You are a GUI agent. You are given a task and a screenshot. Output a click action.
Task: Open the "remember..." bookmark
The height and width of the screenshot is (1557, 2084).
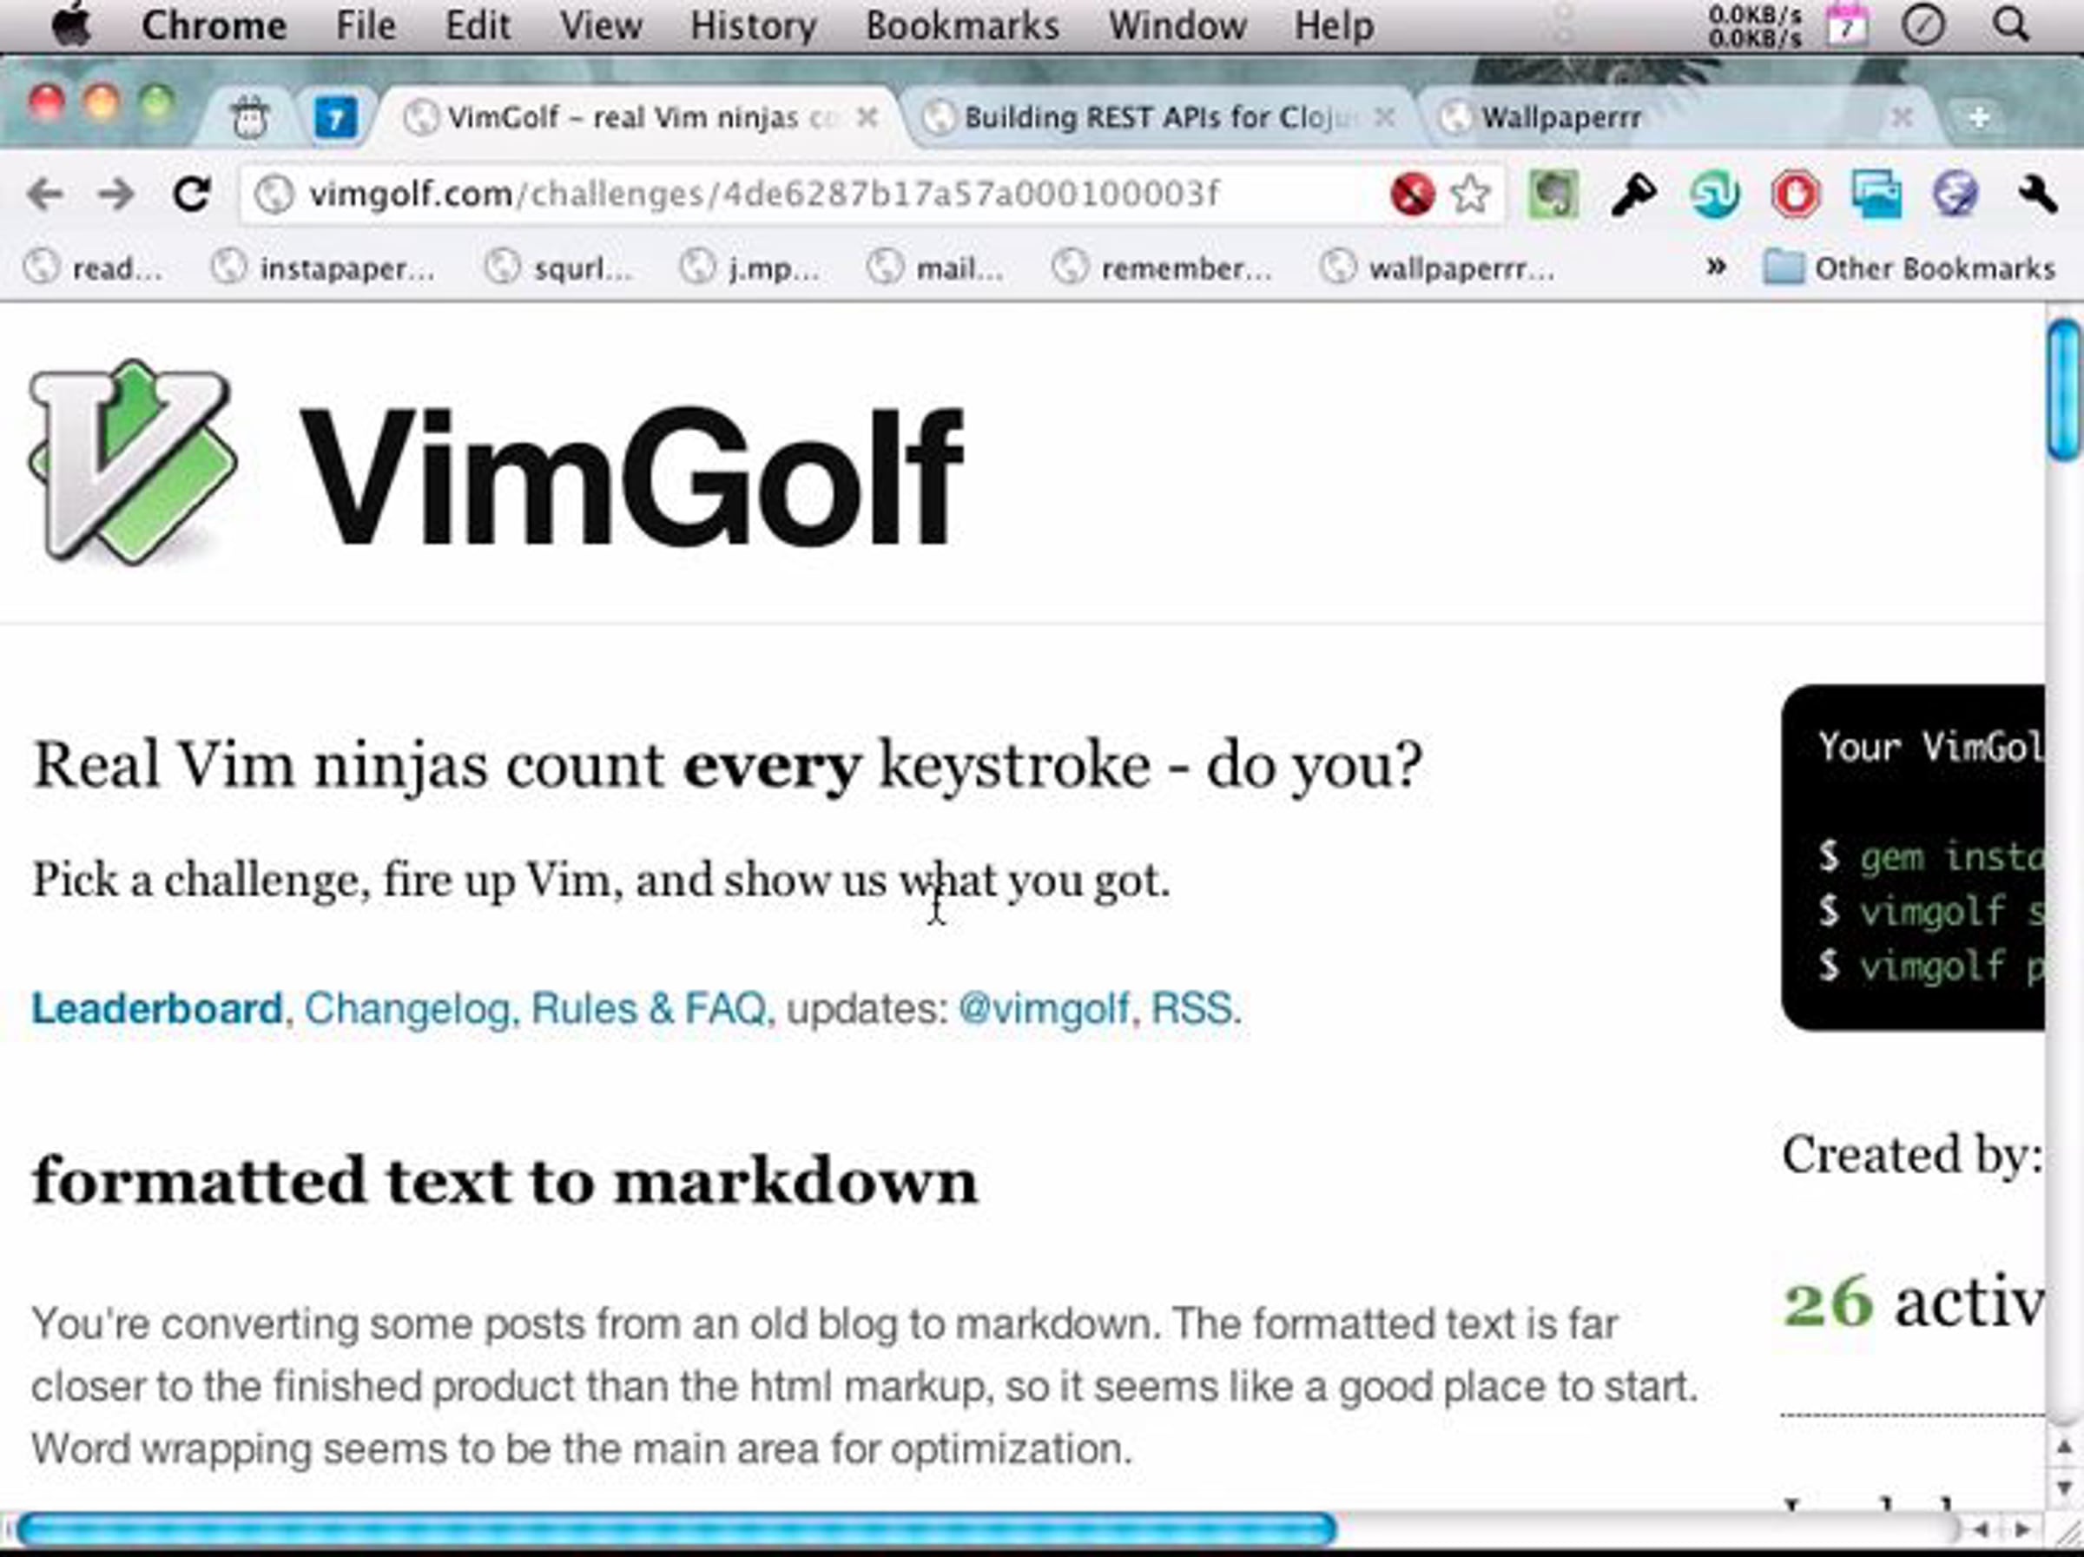click(x=1162, y=268)
